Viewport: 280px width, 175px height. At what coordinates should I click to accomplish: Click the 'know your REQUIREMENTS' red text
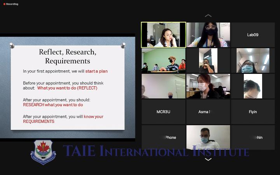[x=63, y=119]
